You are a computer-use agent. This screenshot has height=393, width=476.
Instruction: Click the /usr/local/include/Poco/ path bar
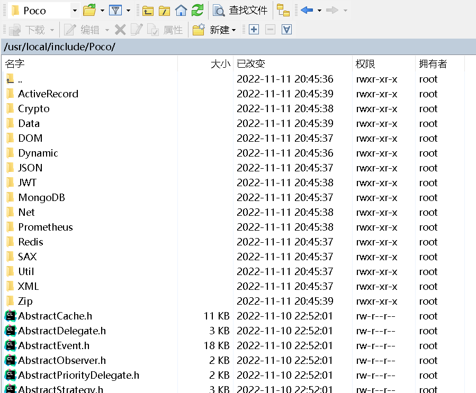click(239, 47)
